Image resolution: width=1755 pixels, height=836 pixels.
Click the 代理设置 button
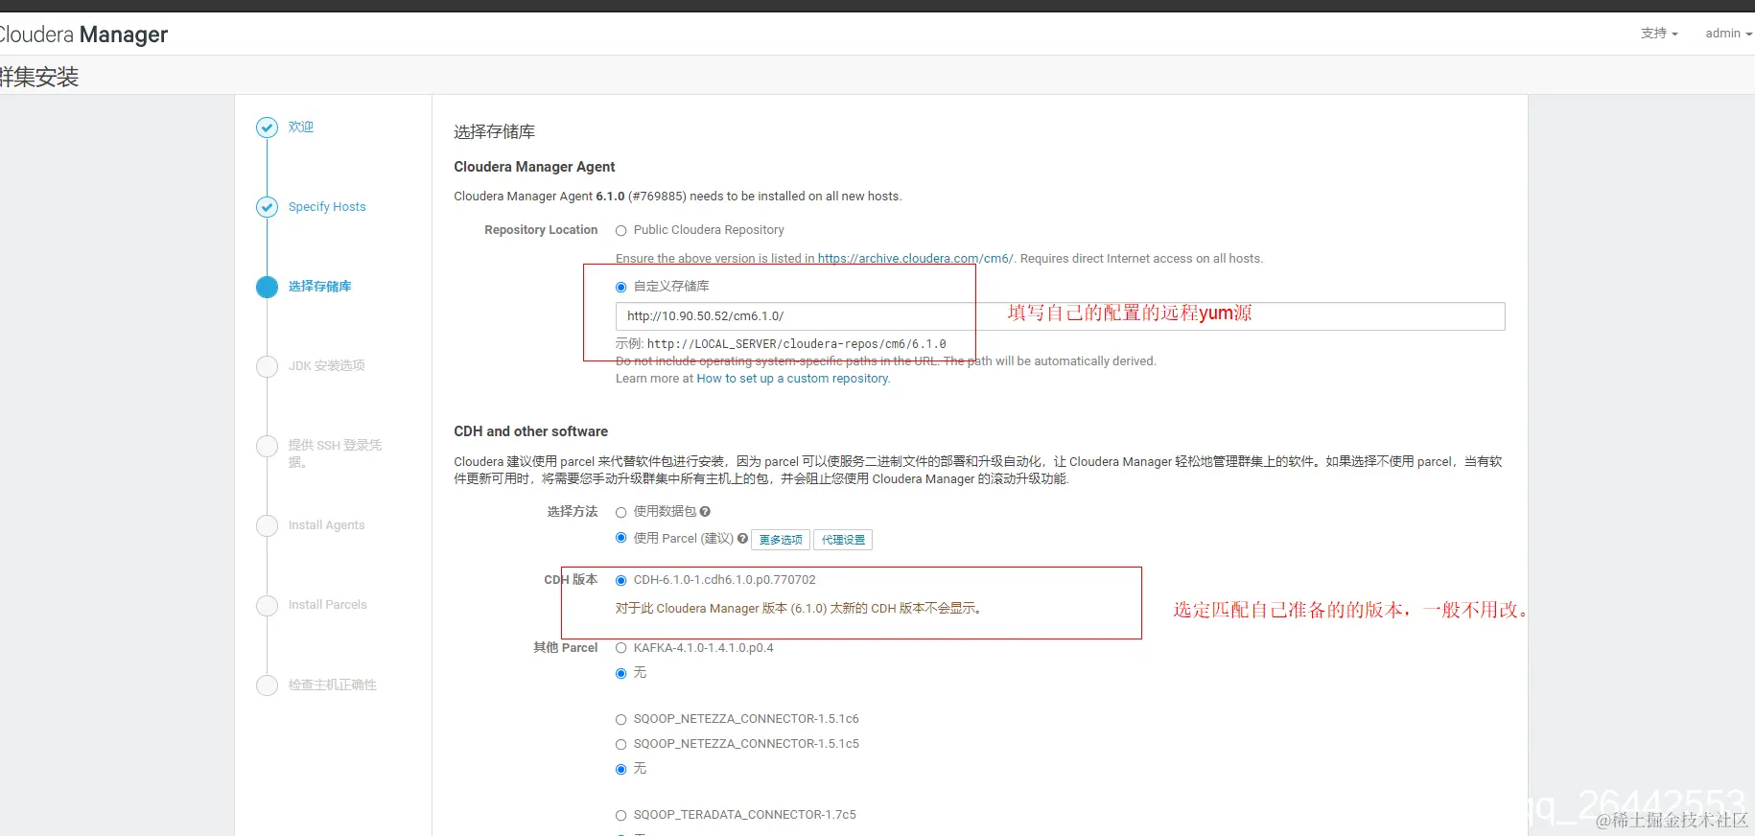(843, 540)
